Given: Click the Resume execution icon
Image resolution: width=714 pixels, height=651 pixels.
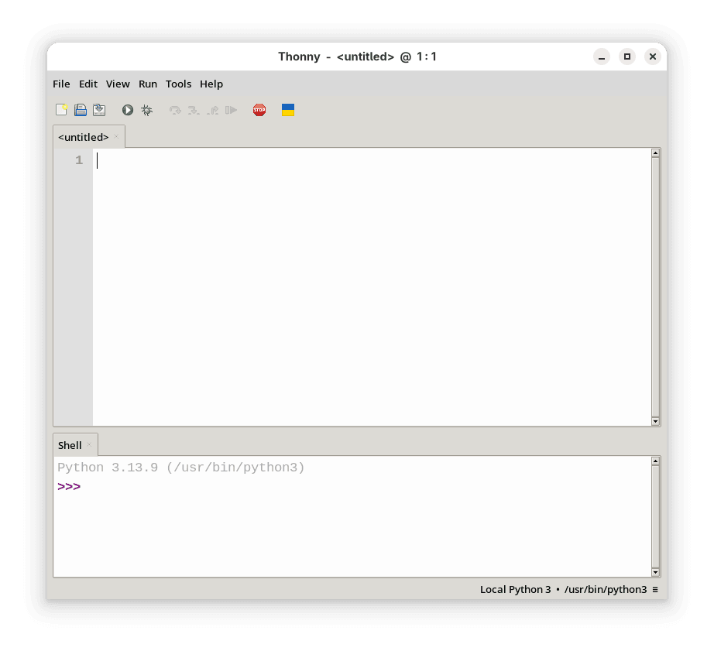Looking at the screenshot, I should (x=232, y=110).
